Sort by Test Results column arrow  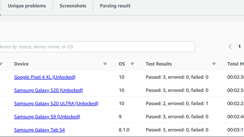click(214, 64)
